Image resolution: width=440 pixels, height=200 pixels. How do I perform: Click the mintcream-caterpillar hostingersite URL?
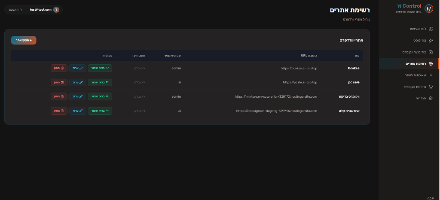coord(276,96)
